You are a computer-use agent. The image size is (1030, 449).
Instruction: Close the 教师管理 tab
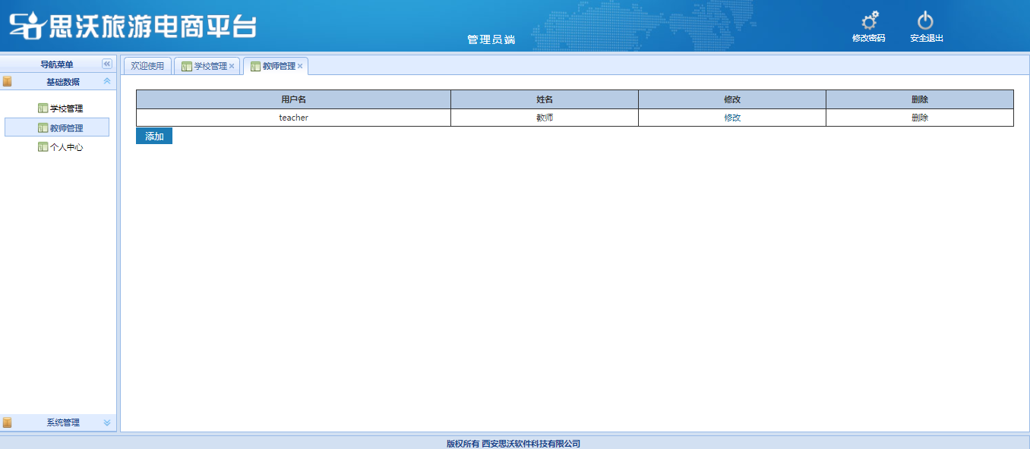300,66
